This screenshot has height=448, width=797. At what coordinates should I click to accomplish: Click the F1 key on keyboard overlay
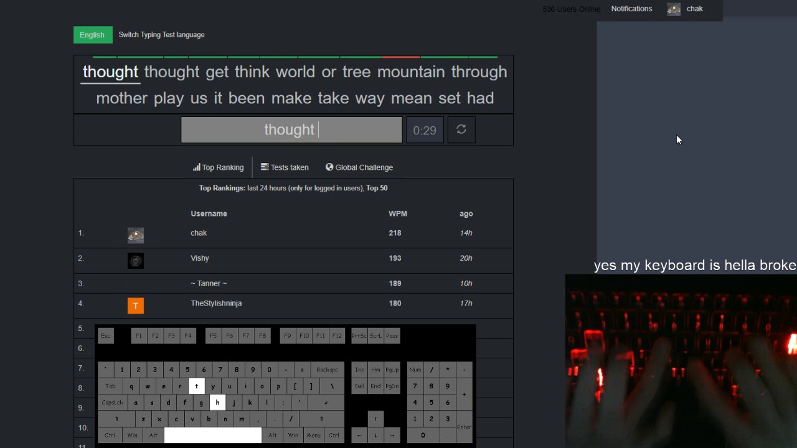tap(139, 336)
